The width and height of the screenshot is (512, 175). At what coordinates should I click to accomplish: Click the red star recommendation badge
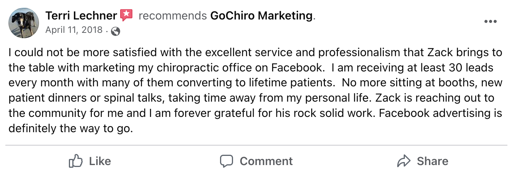(126, 16)
